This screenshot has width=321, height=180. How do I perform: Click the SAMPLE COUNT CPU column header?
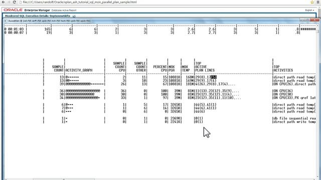(x=119, y=66)
